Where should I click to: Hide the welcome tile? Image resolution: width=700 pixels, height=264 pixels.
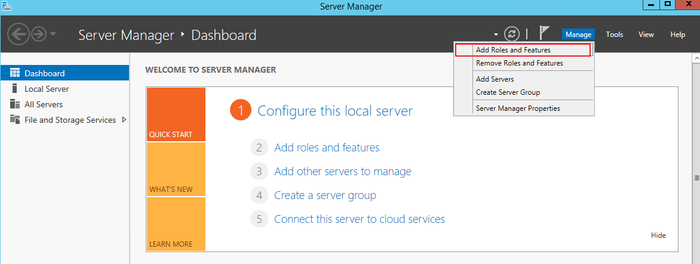[x=658, y=235]
